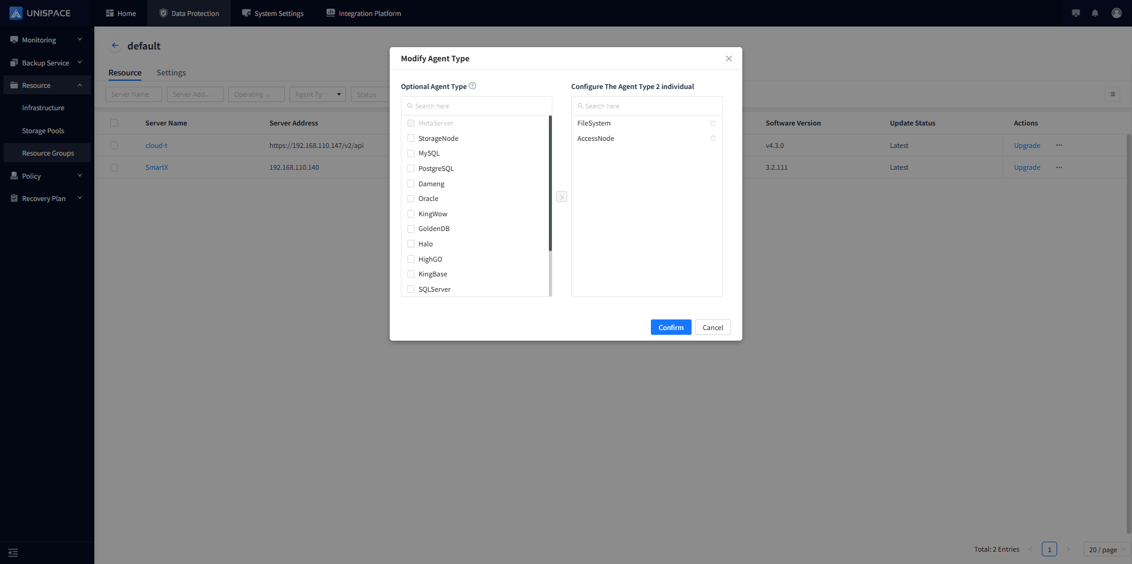Check the KingWow agent type
The width and height of the screenshot is (1132, 564).
click(x=411, y=213)
